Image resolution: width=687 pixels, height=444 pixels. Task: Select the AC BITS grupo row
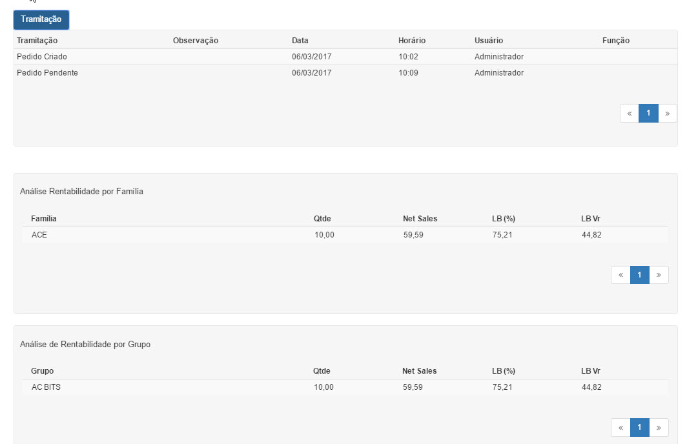coord(345,387)
